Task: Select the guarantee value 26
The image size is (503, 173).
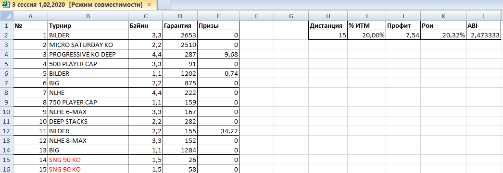Action: [x=180, y=160]
